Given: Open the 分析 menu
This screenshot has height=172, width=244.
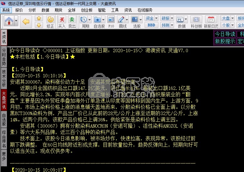Looking at the screenshot, I should coord(32,10).
